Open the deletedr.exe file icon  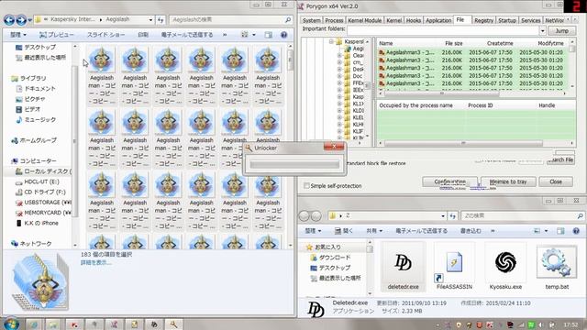pyautogui.click(x=403, y=263)
